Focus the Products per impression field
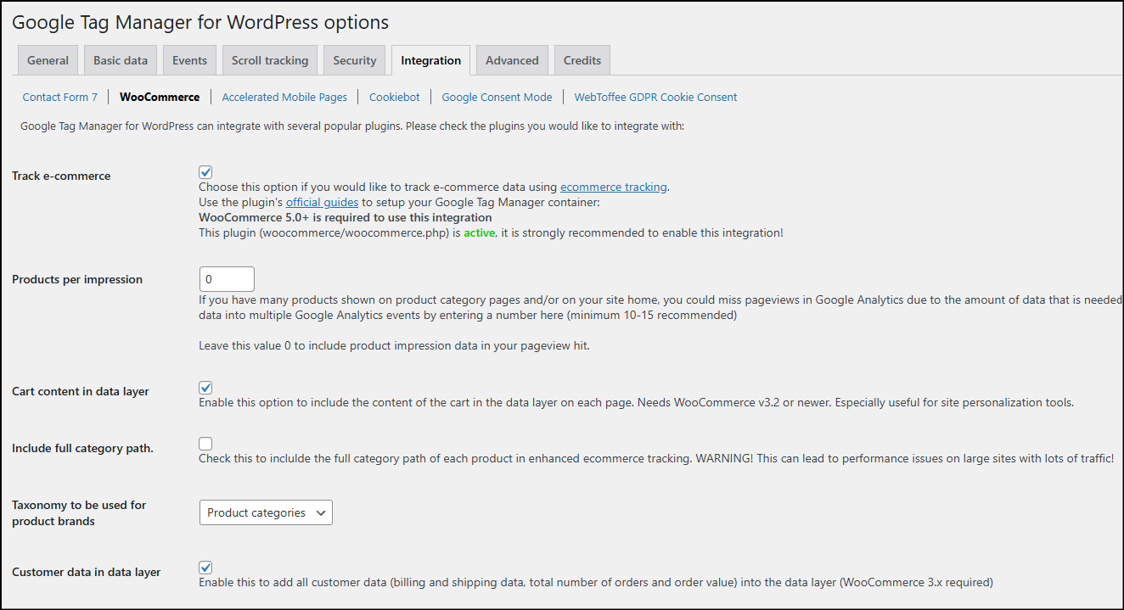 click(227, 279)
